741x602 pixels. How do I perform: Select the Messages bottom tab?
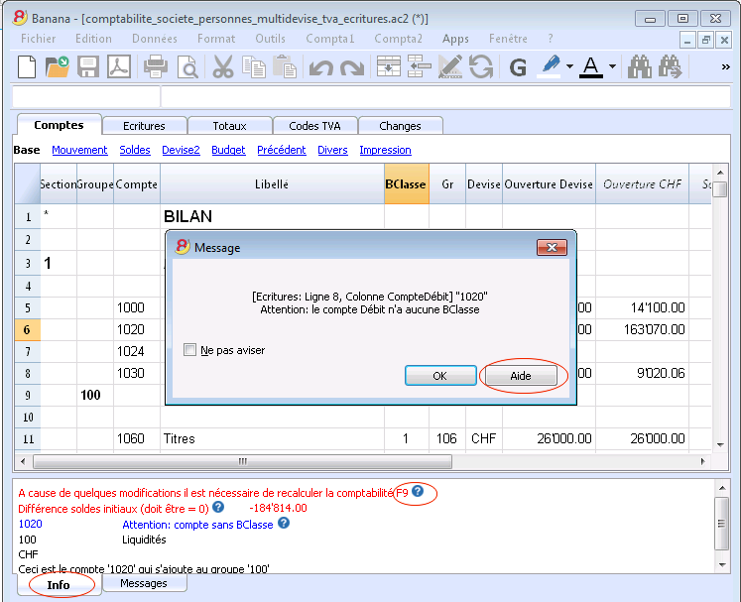click(x=144, y=583)
